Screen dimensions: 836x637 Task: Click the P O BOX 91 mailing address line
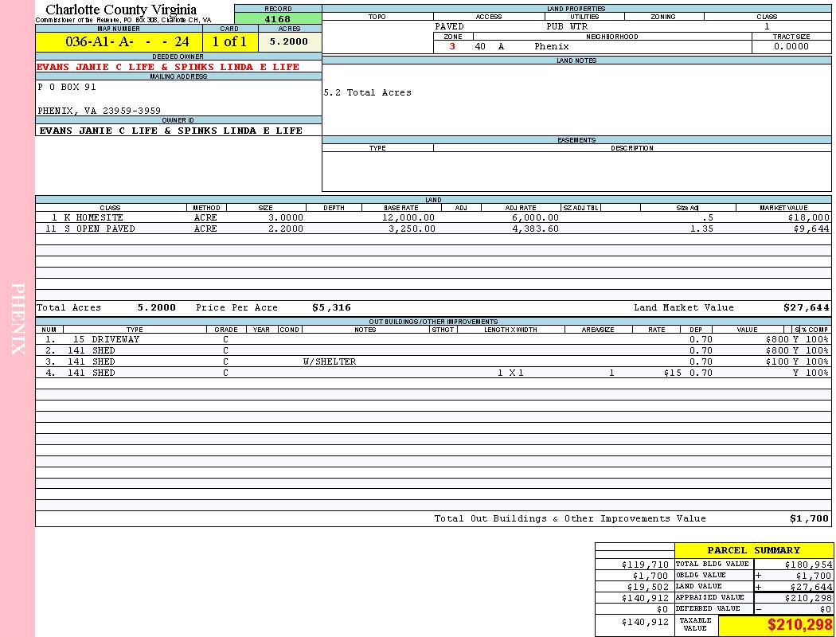(67, 88)
